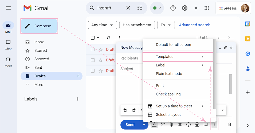The width and height of the screenshot is (255, 133).
Task: Click the Recipients field in New Message
Action: pyautogui.click(x=129, y=58)
